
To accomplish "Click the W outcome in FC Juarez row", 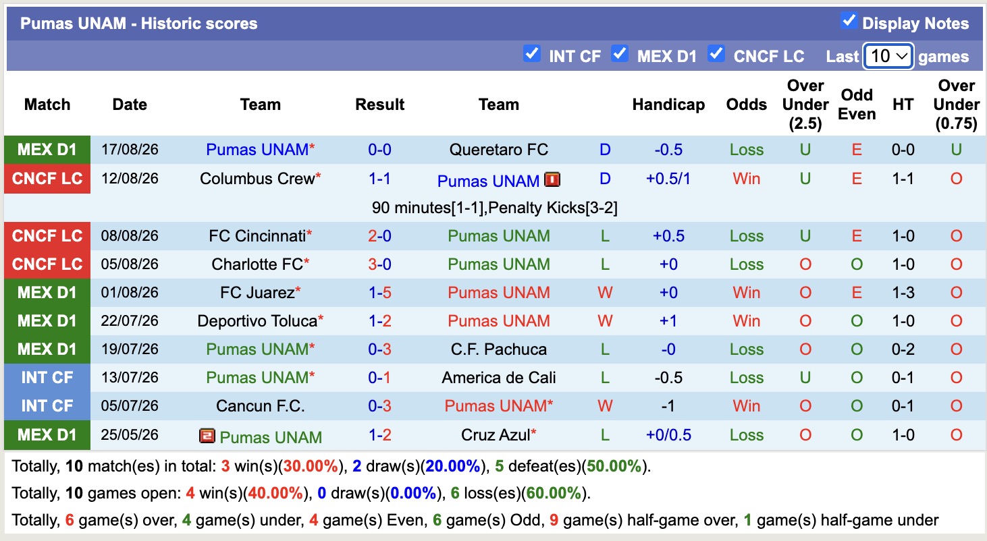I will [605, 293].
